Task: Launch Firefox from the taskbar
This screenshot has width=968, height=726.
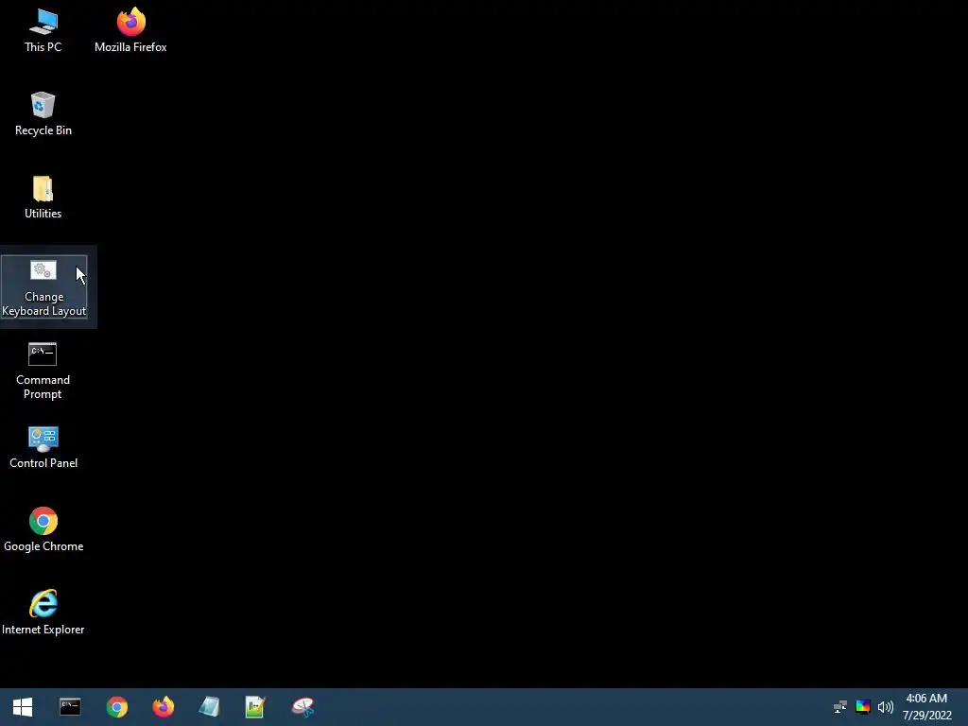Action: click(x=163, y=707)
